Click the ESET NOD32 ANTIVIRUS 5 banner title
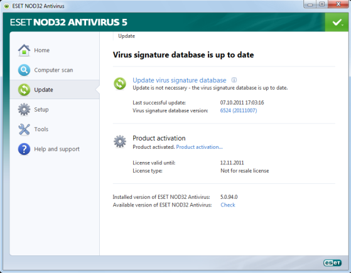 (x=68, y=22)
